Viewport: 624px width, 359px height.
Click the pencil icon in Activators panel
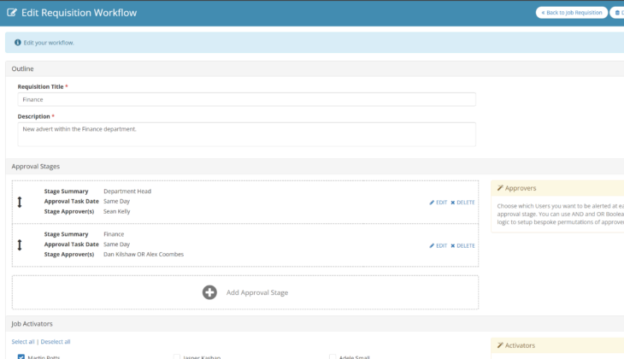(500, 345)
